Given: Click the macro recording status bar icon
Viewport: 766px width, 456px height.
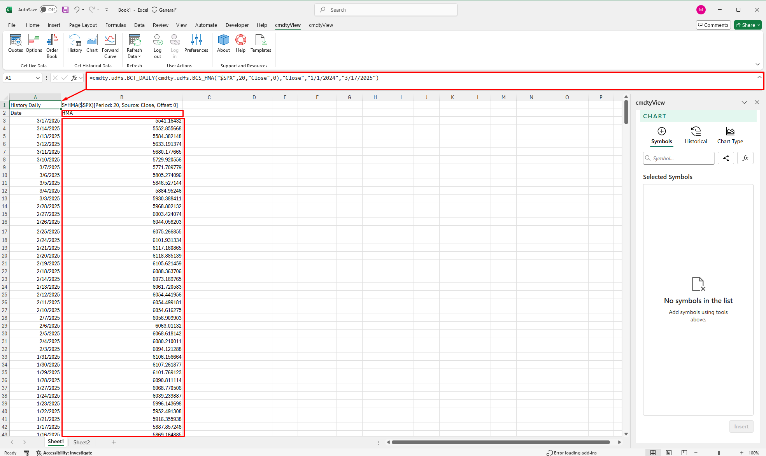Looking at the screenshot, I should coord(26,453).
